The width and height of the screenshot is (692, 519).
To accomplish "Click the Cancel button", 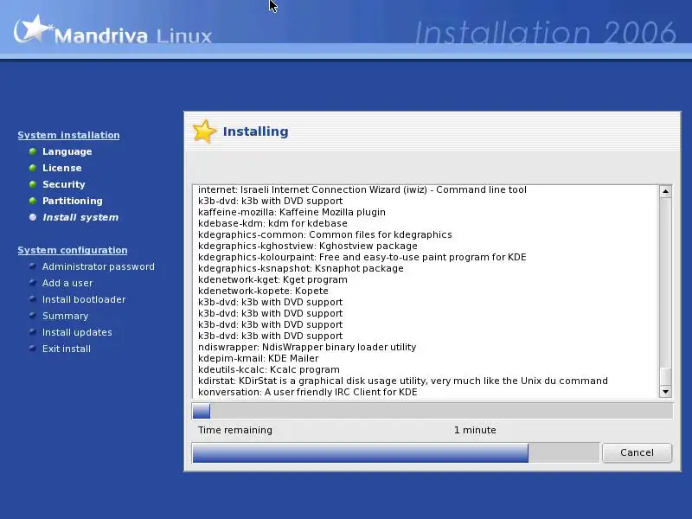I will click(x=637, y=452).
